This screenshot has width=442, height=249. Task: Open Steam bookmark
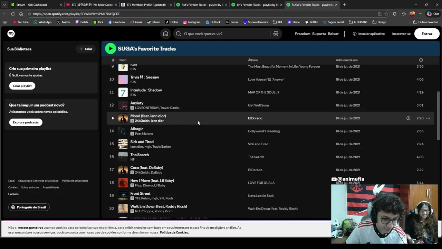pyautogui.click(x=154, y=22)
